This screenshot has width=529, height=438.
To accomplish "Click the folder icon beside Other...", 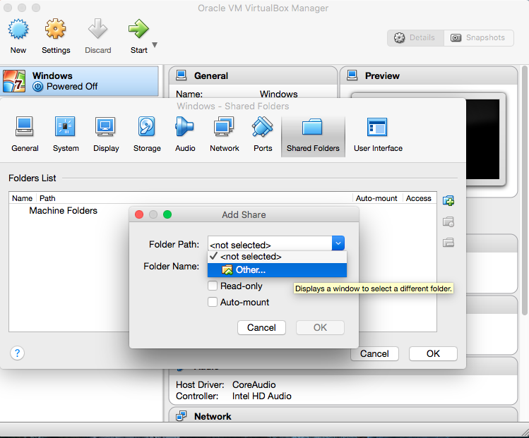I will [x=227, y=270].
